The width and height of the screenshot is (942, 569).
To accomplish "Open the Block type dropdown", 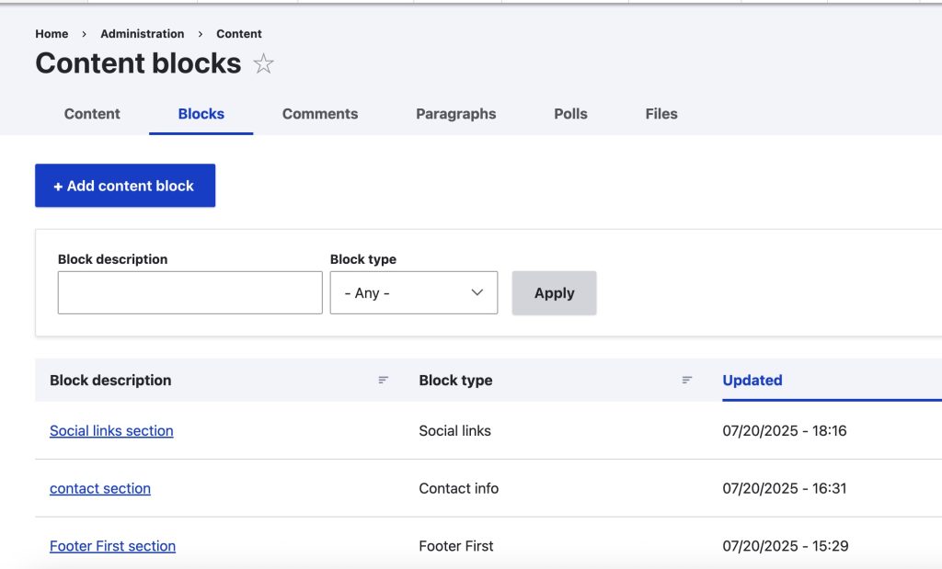I will [x=413, y=293].
